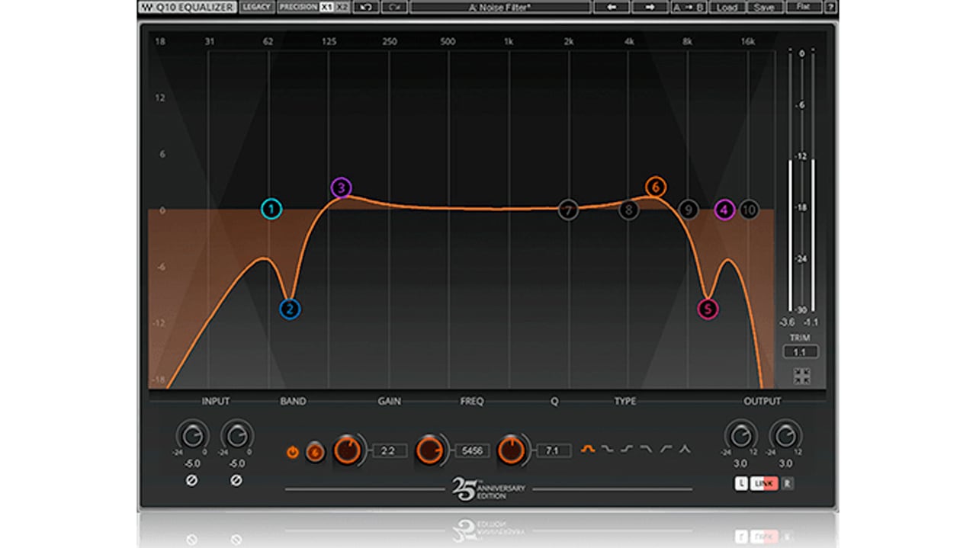
Task: Select the R output channel button
Action: 786,483
